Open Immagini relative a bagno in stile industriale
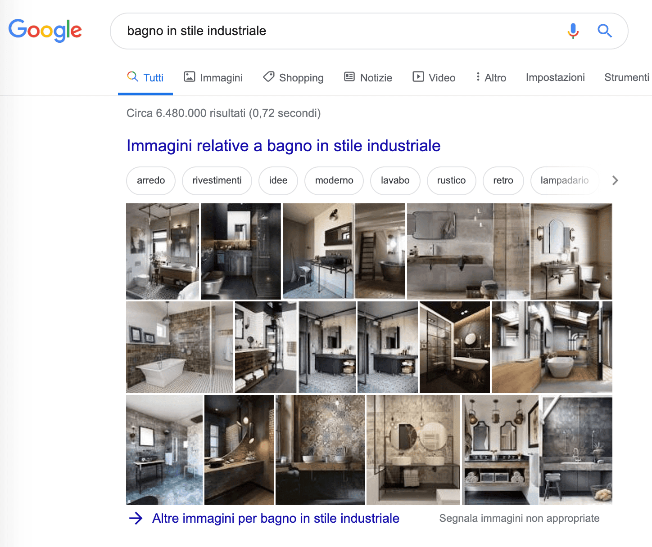The height and width of the screenshot is (547, 652). [284, 146]
